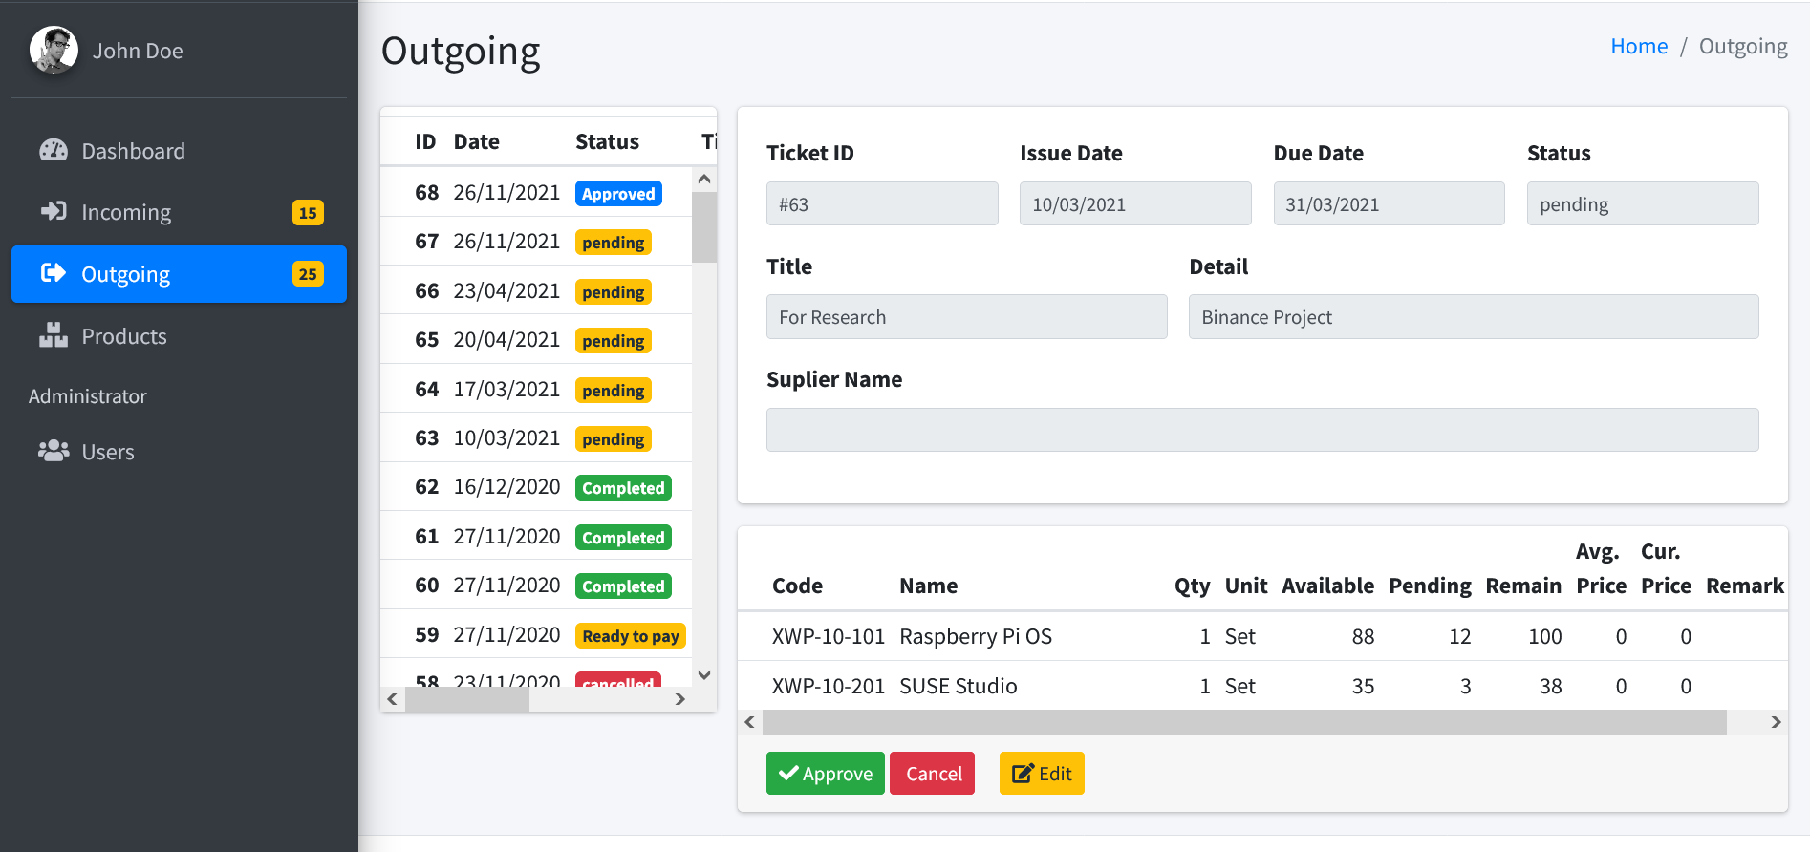Click the ID column header
This screenshot has height=852, width=1810.
point(425,141)
